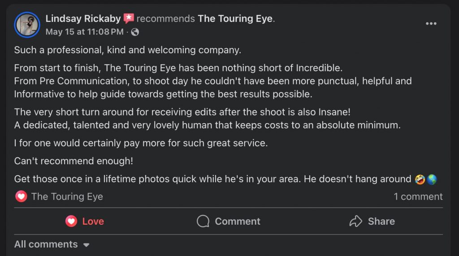Image resolution: width=459 pixels, height=256 pixels.
Task: Click the red star recommendation badge
Action: pyautogui.click(x=129, y=18)
